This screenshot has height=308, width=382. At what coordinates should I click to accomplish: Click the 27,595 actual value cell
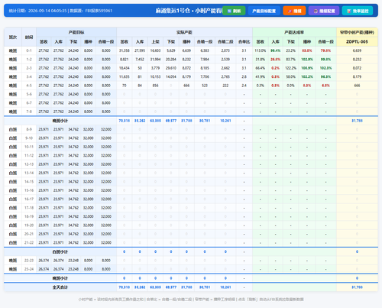tap(140, 50)
